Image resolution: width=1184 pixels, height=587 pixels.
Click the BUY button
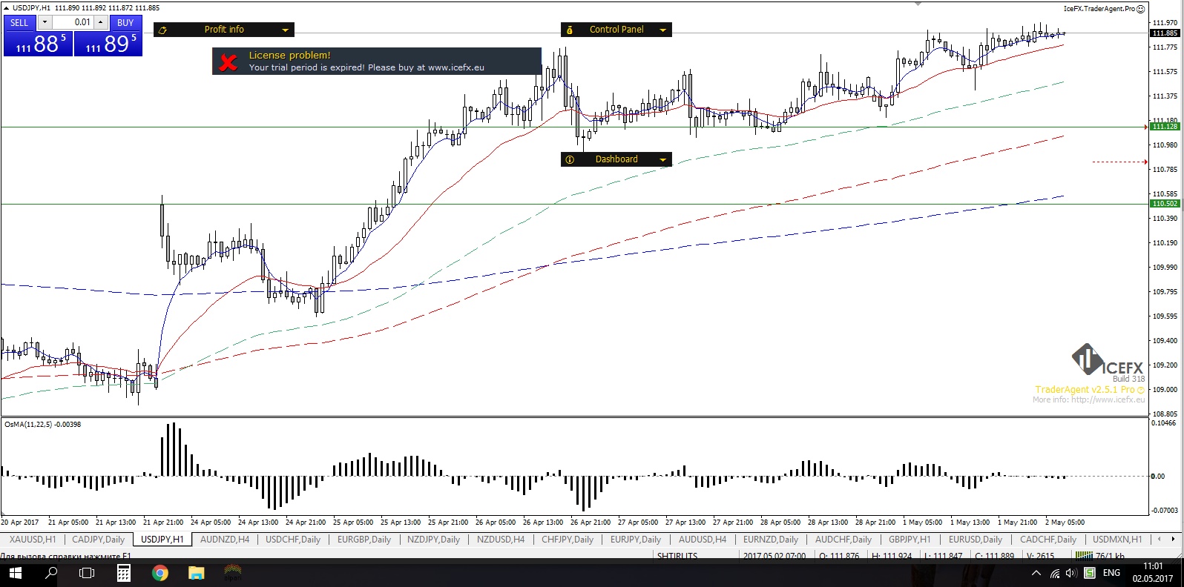(x=125, y=22)
